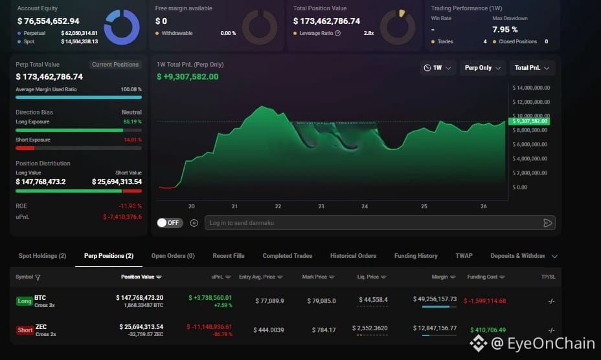The width and height of the screenshot is (601, 360).
Task: Click the BTC margin usage bar
Action: point(439,306)
